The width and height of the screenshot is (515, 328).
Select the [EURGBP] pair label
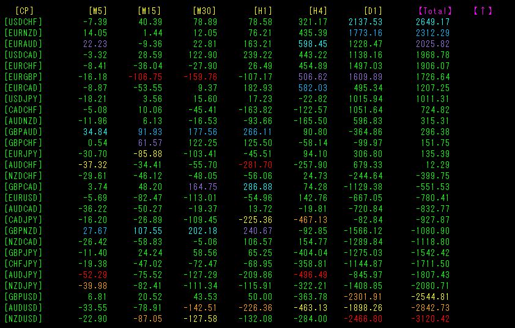[23, 77]
